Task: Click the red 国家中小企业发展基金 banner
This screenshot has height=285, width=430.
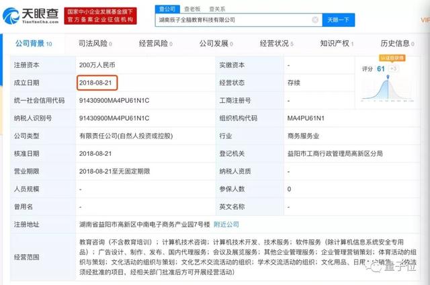Action: point(100,15)
